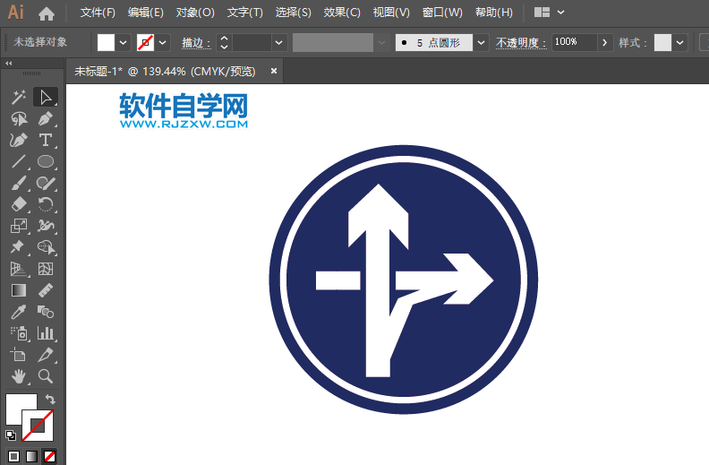Select the Eraser tool
Image resolution: width=709 pixels, height=465 pixels.
coord(19,204)
